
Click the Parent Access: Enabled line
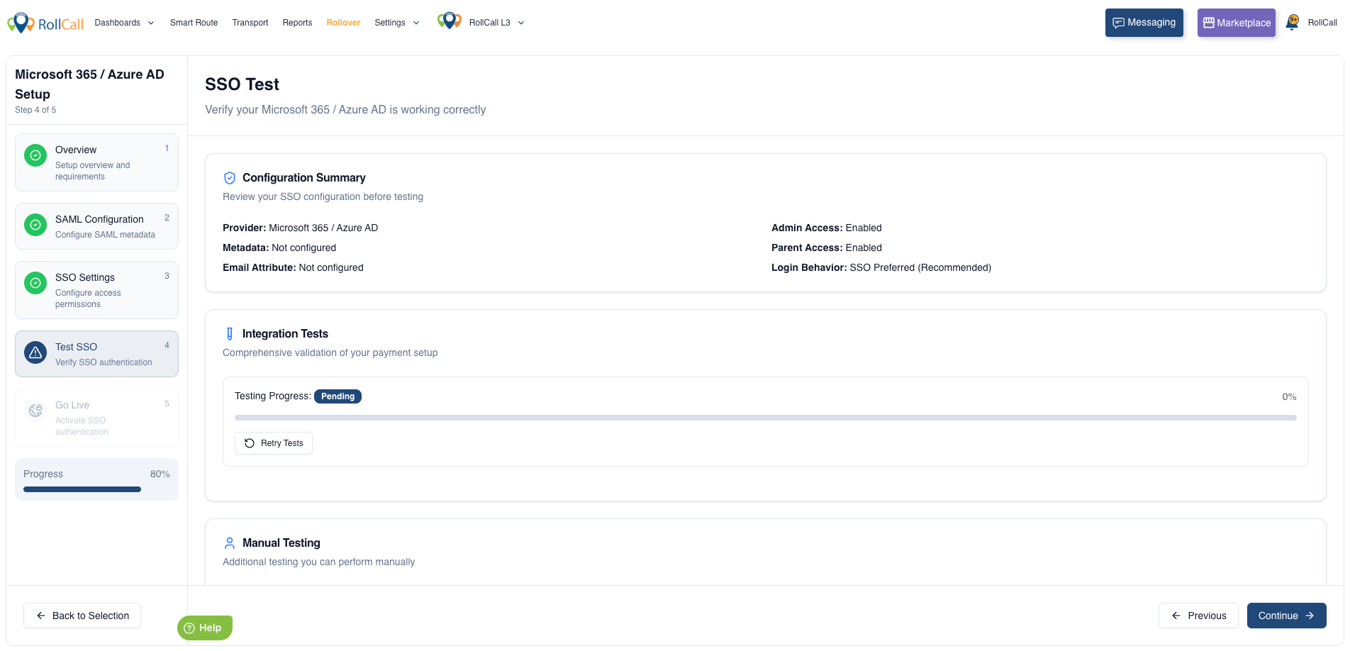[x=827, y=247]
